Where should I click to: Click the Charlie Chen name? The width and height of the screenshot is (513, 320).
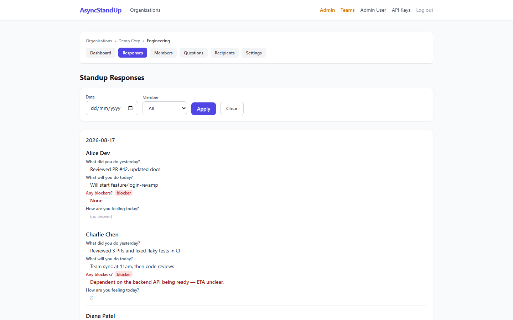(x=102, y=235)
